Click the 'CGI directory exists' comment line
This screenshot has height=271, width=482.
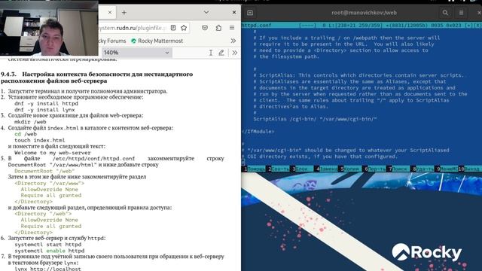click(x=319, y=157)
